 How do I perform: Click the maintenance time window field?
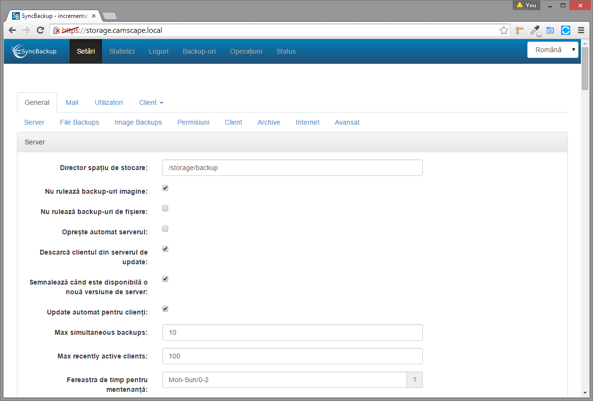pyautogui.click(x=285, y=380)
